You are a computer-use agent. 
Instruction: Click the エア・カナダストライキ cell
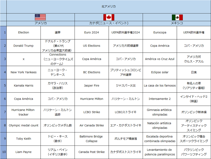point(126,125)
